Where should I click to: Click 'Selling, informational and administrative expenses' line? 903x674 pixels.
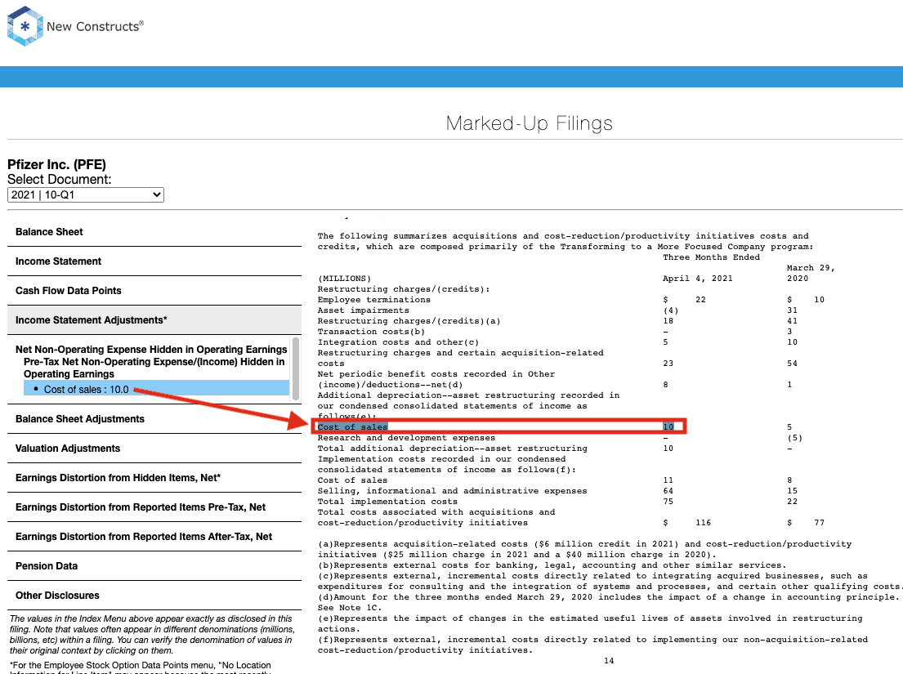452,491
